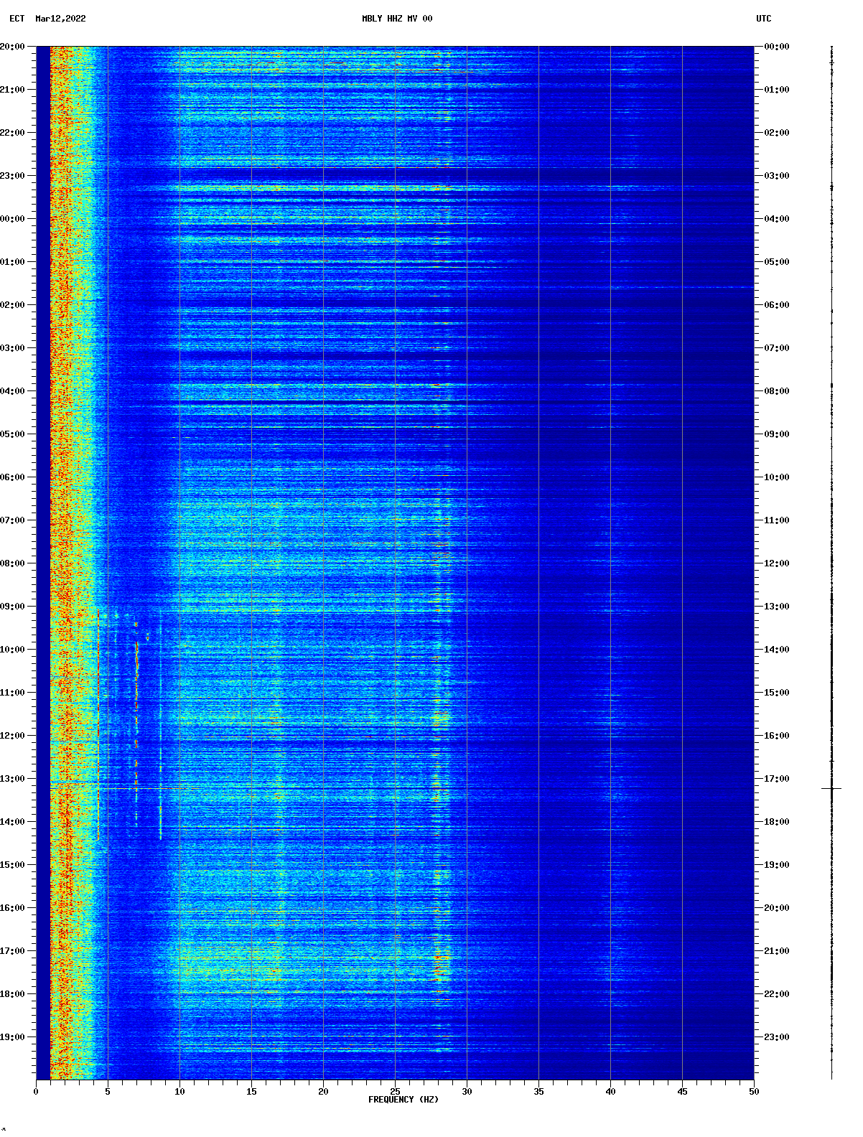Select the 13:00 label on the ECT axis
The width and height of the screenshot is (863, 1137).
click(12, 779)
